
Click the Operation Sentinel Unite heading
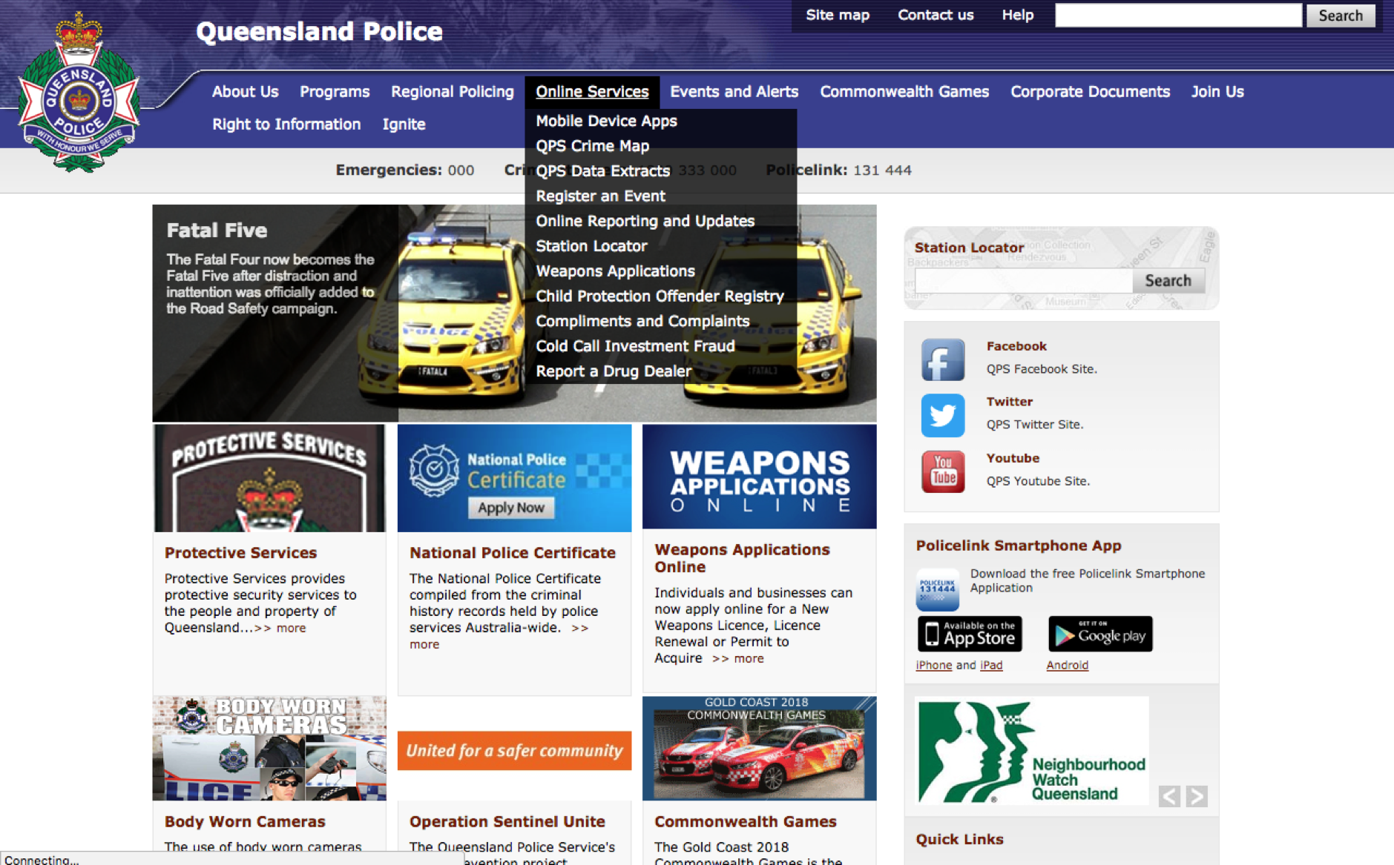pos(507,822)
